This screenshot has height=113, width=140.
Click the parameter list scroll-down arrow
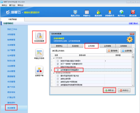coord(133,85)
